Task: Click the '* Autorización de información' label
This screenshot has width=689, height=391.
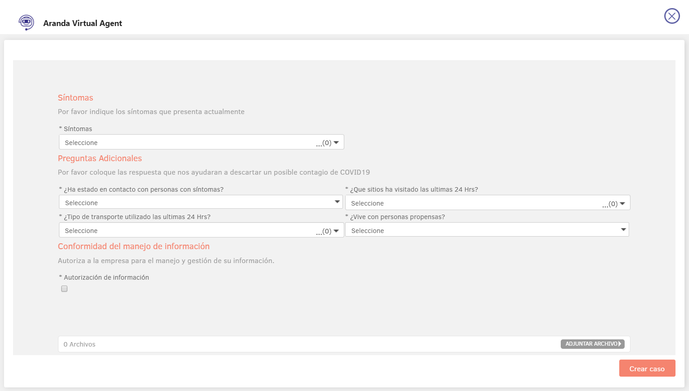Action: 104,277
